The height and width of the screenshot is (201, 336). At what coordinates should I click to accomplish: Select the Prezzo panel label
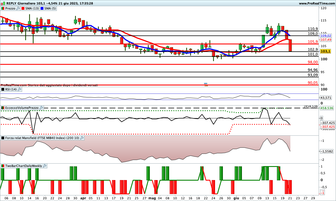pyautogui.click(x=10, y=8)
